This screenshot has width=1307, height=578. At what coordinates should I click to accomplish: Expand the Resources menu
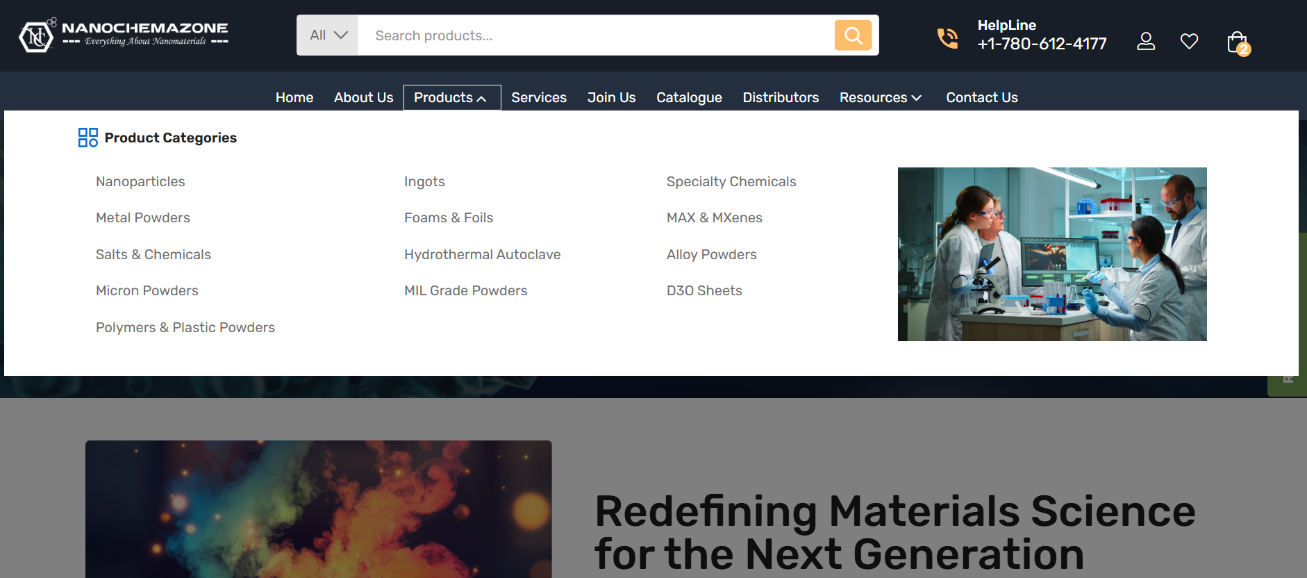pos(881,98)
